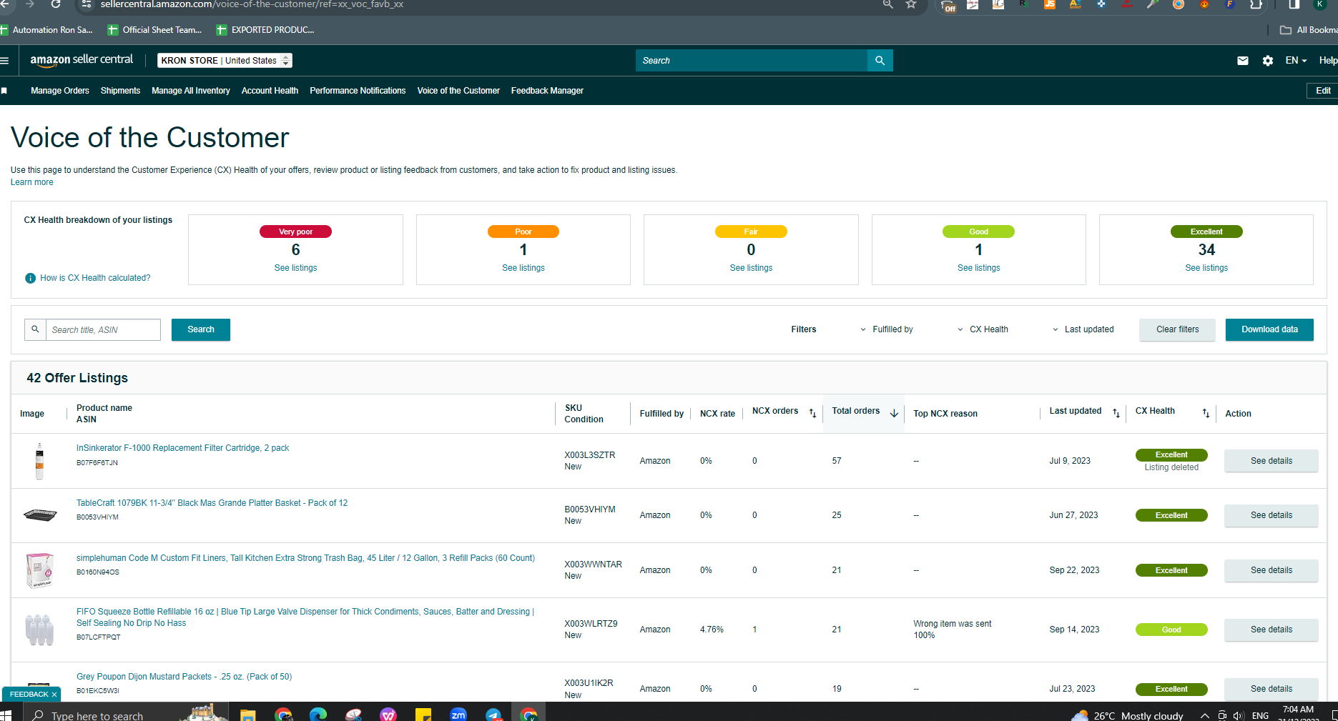Viewport: 1338px width, 721px height.
Task: Close the FEEDBACK tab x icon
Action: pos(54,695)
